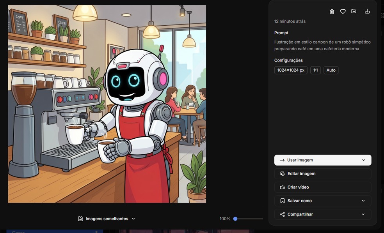Select the 1:1 aspect ratio chip
Image resolution: width=384 pixels, height=233 pixels.
click(x=315, y=70)
